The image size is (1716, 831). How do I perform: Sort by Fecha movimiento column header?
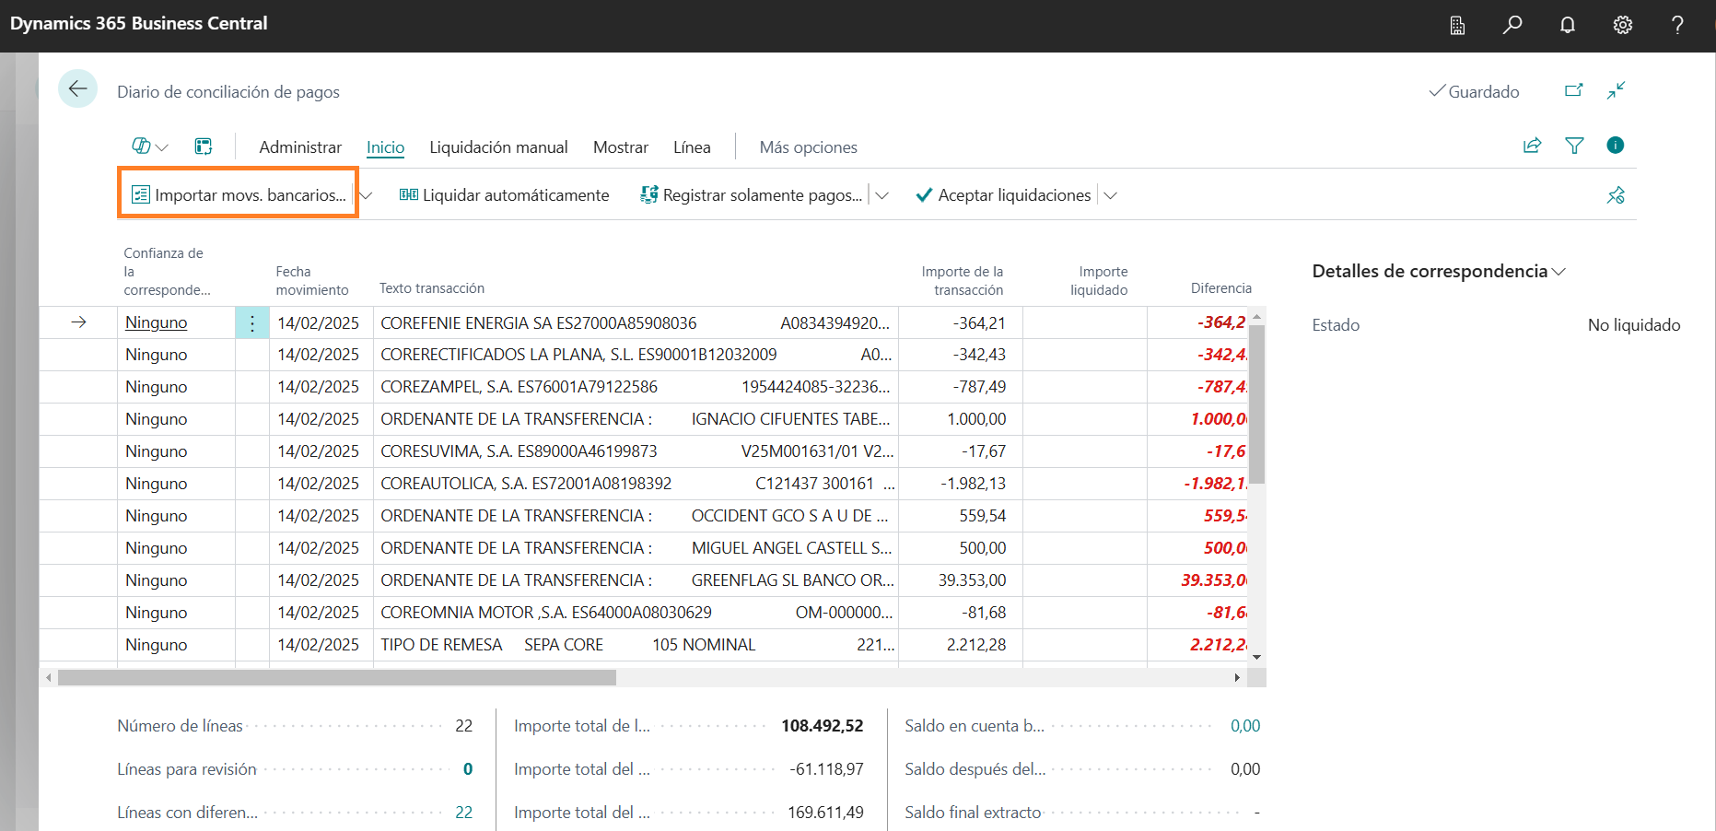pyautogui.click(x=312, y=280)
